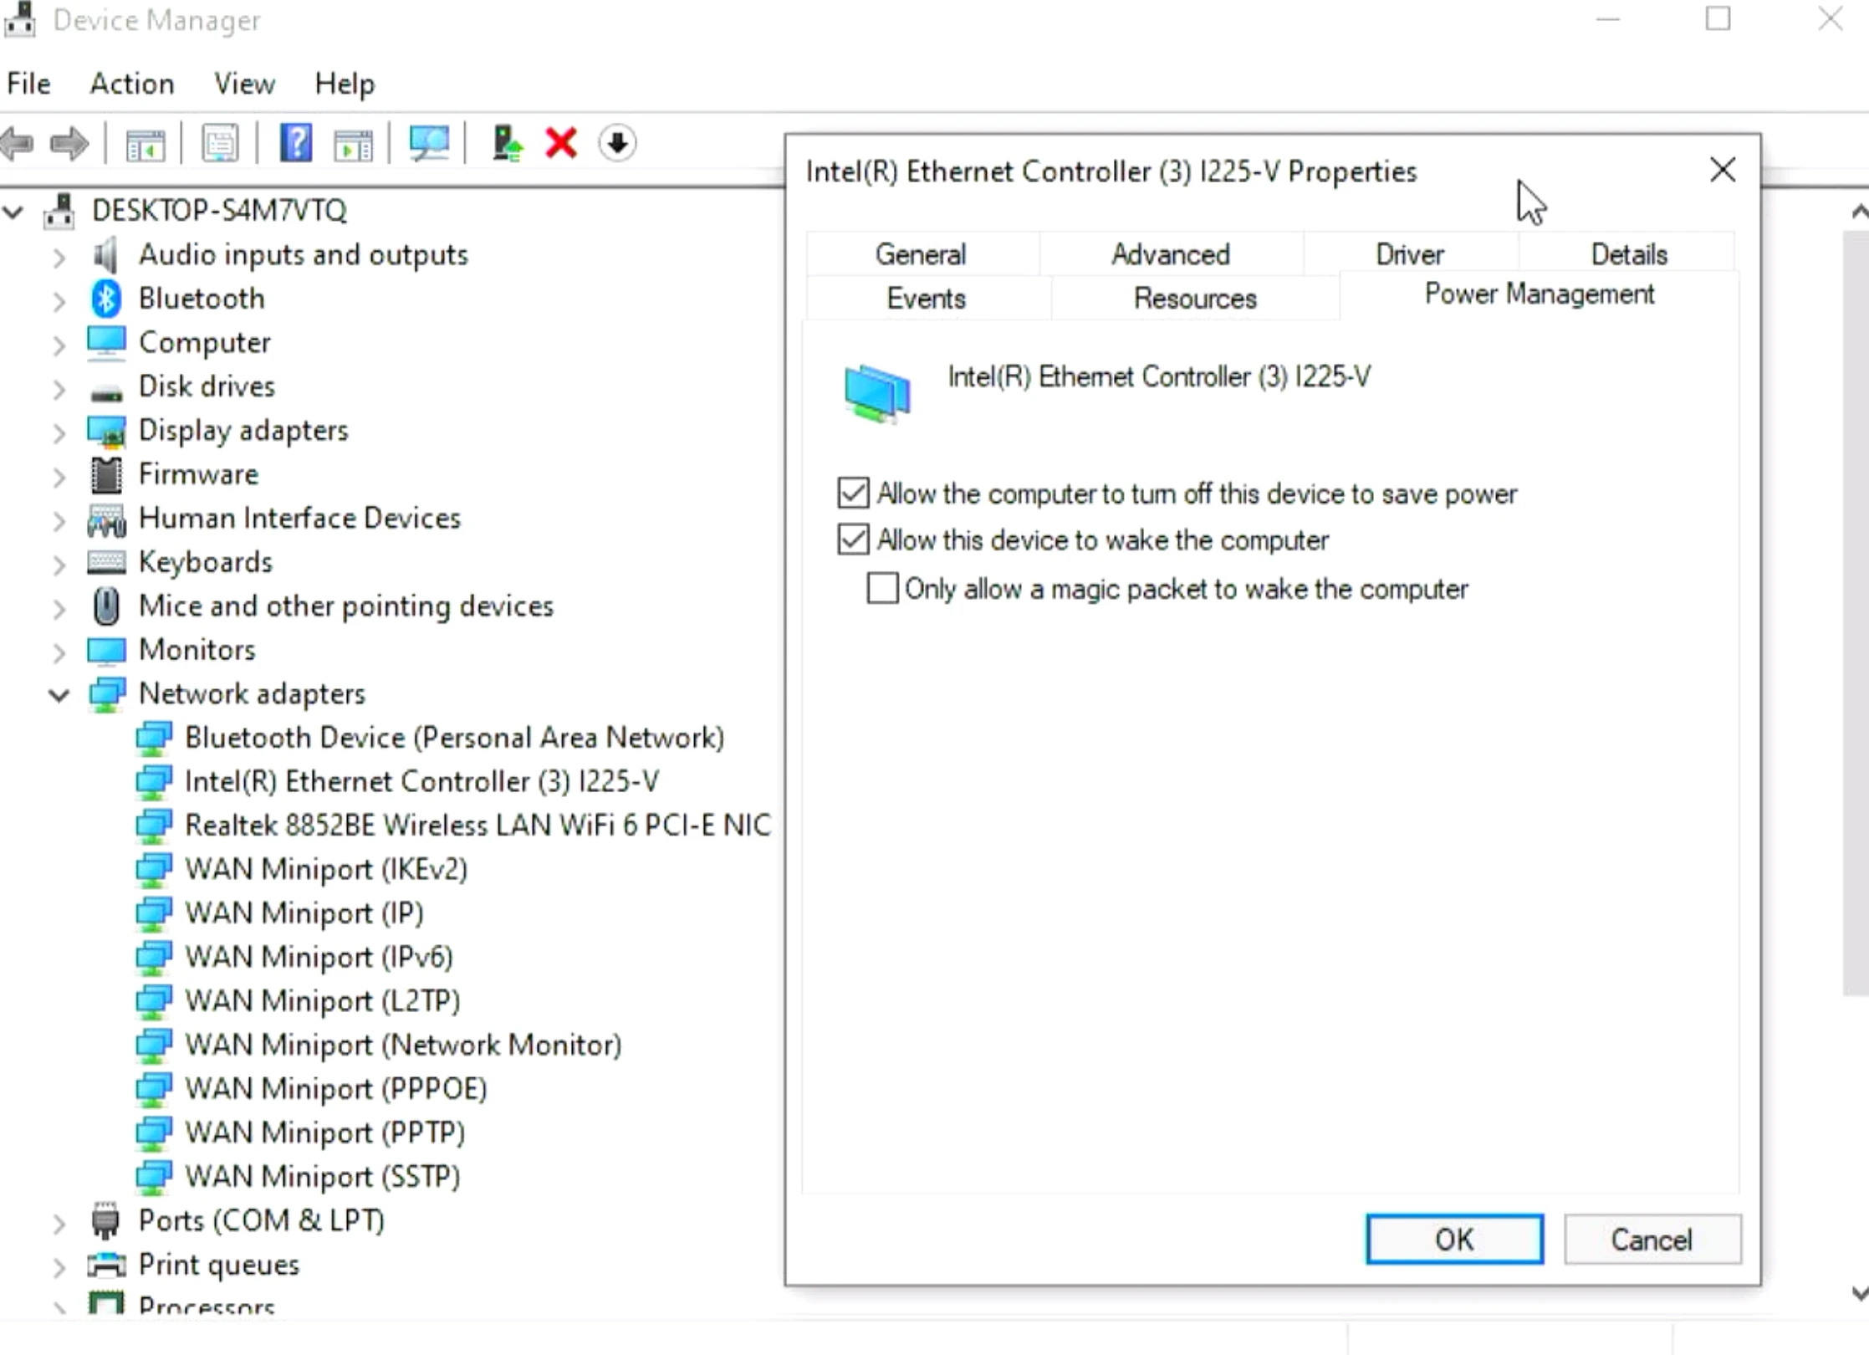Click the Monitors category icon
Image resolution: width=1869 pixels, height=1355 pixels.
106,650
